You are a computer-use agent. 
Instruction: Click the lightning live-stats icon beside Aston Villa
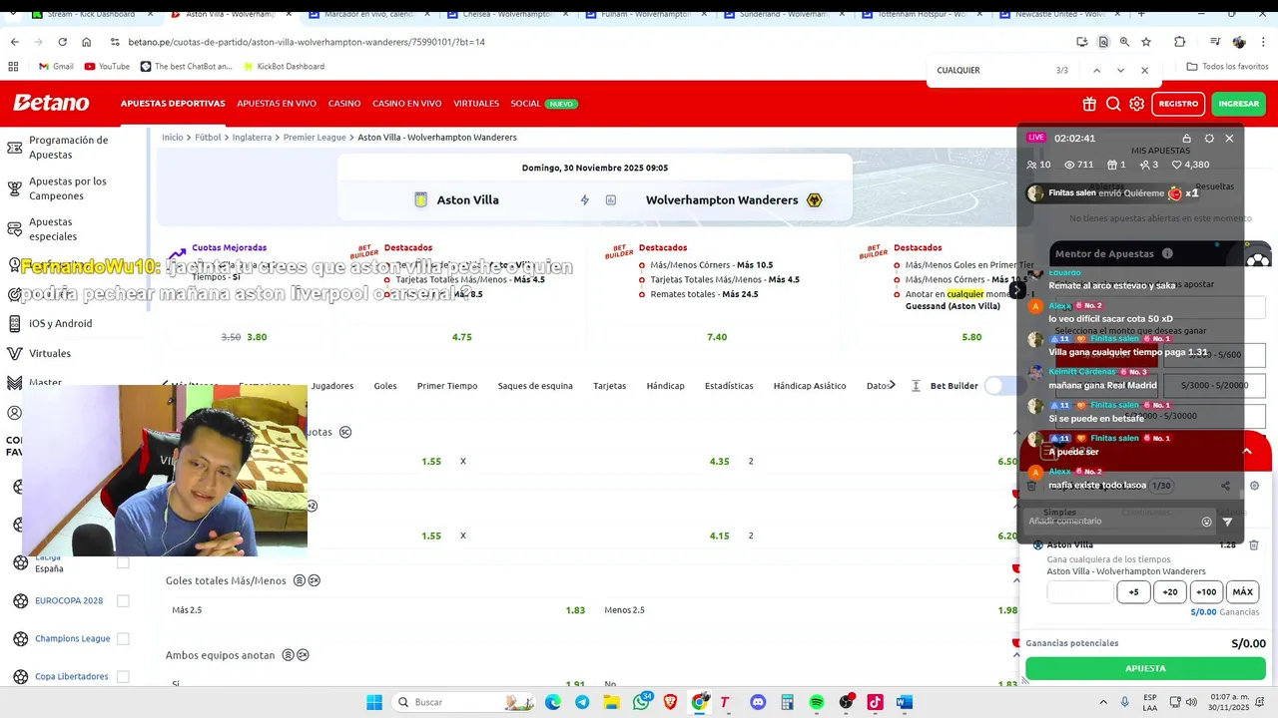tap(585, 199)
